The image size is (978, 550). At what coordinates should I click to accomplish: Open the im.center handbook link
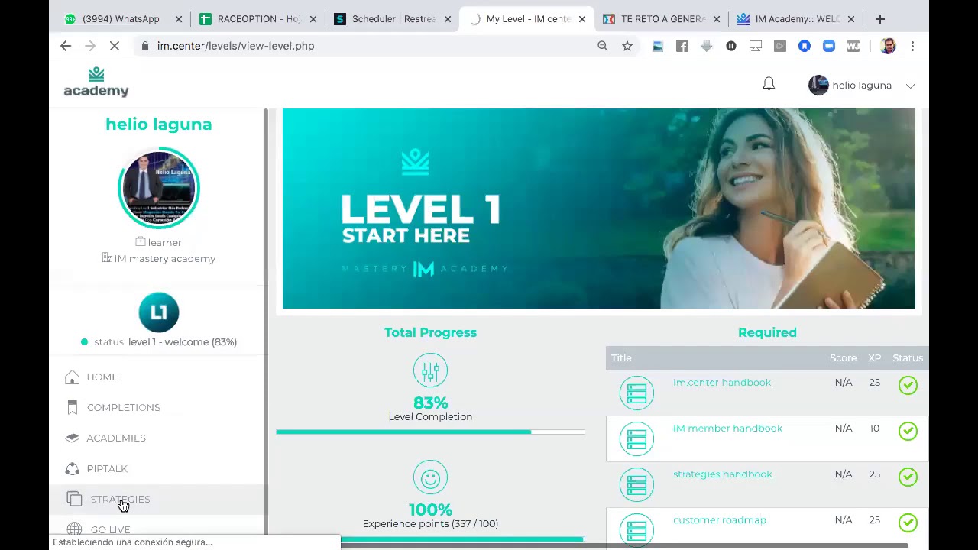click(x=722, y=383)
